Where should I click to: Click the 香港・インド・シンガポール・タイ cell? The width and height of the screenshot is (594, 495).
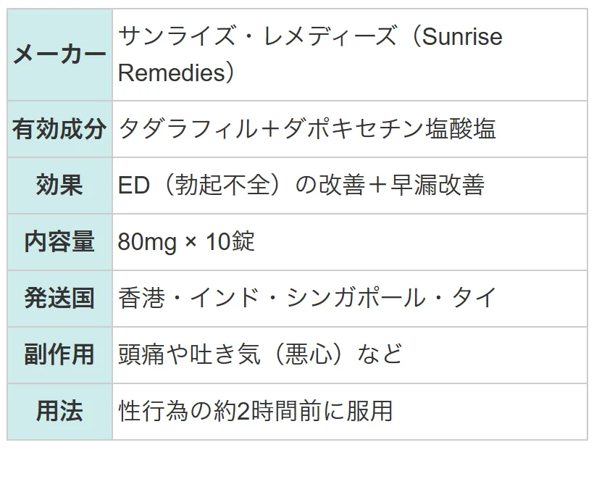point(350,299)
